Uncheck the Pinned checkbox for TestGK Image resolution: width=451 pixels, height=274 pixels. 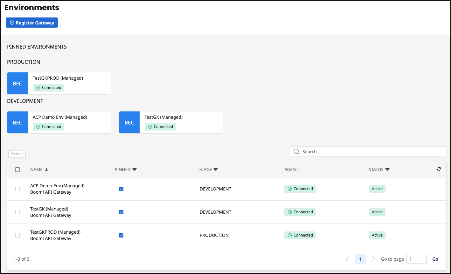tap(121, 212)
